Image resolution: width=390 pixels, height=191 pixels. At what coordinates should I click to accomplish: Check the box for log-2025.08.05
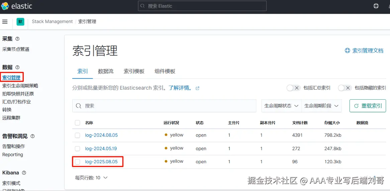pos(78,162)
